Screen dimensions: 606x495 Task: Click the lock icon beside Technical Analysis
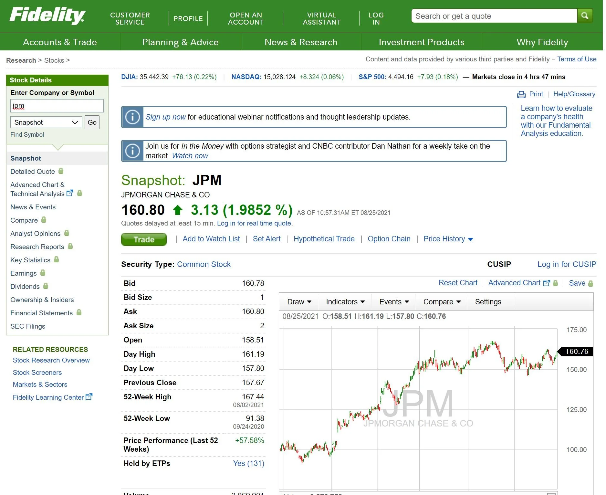coord(79,193)
